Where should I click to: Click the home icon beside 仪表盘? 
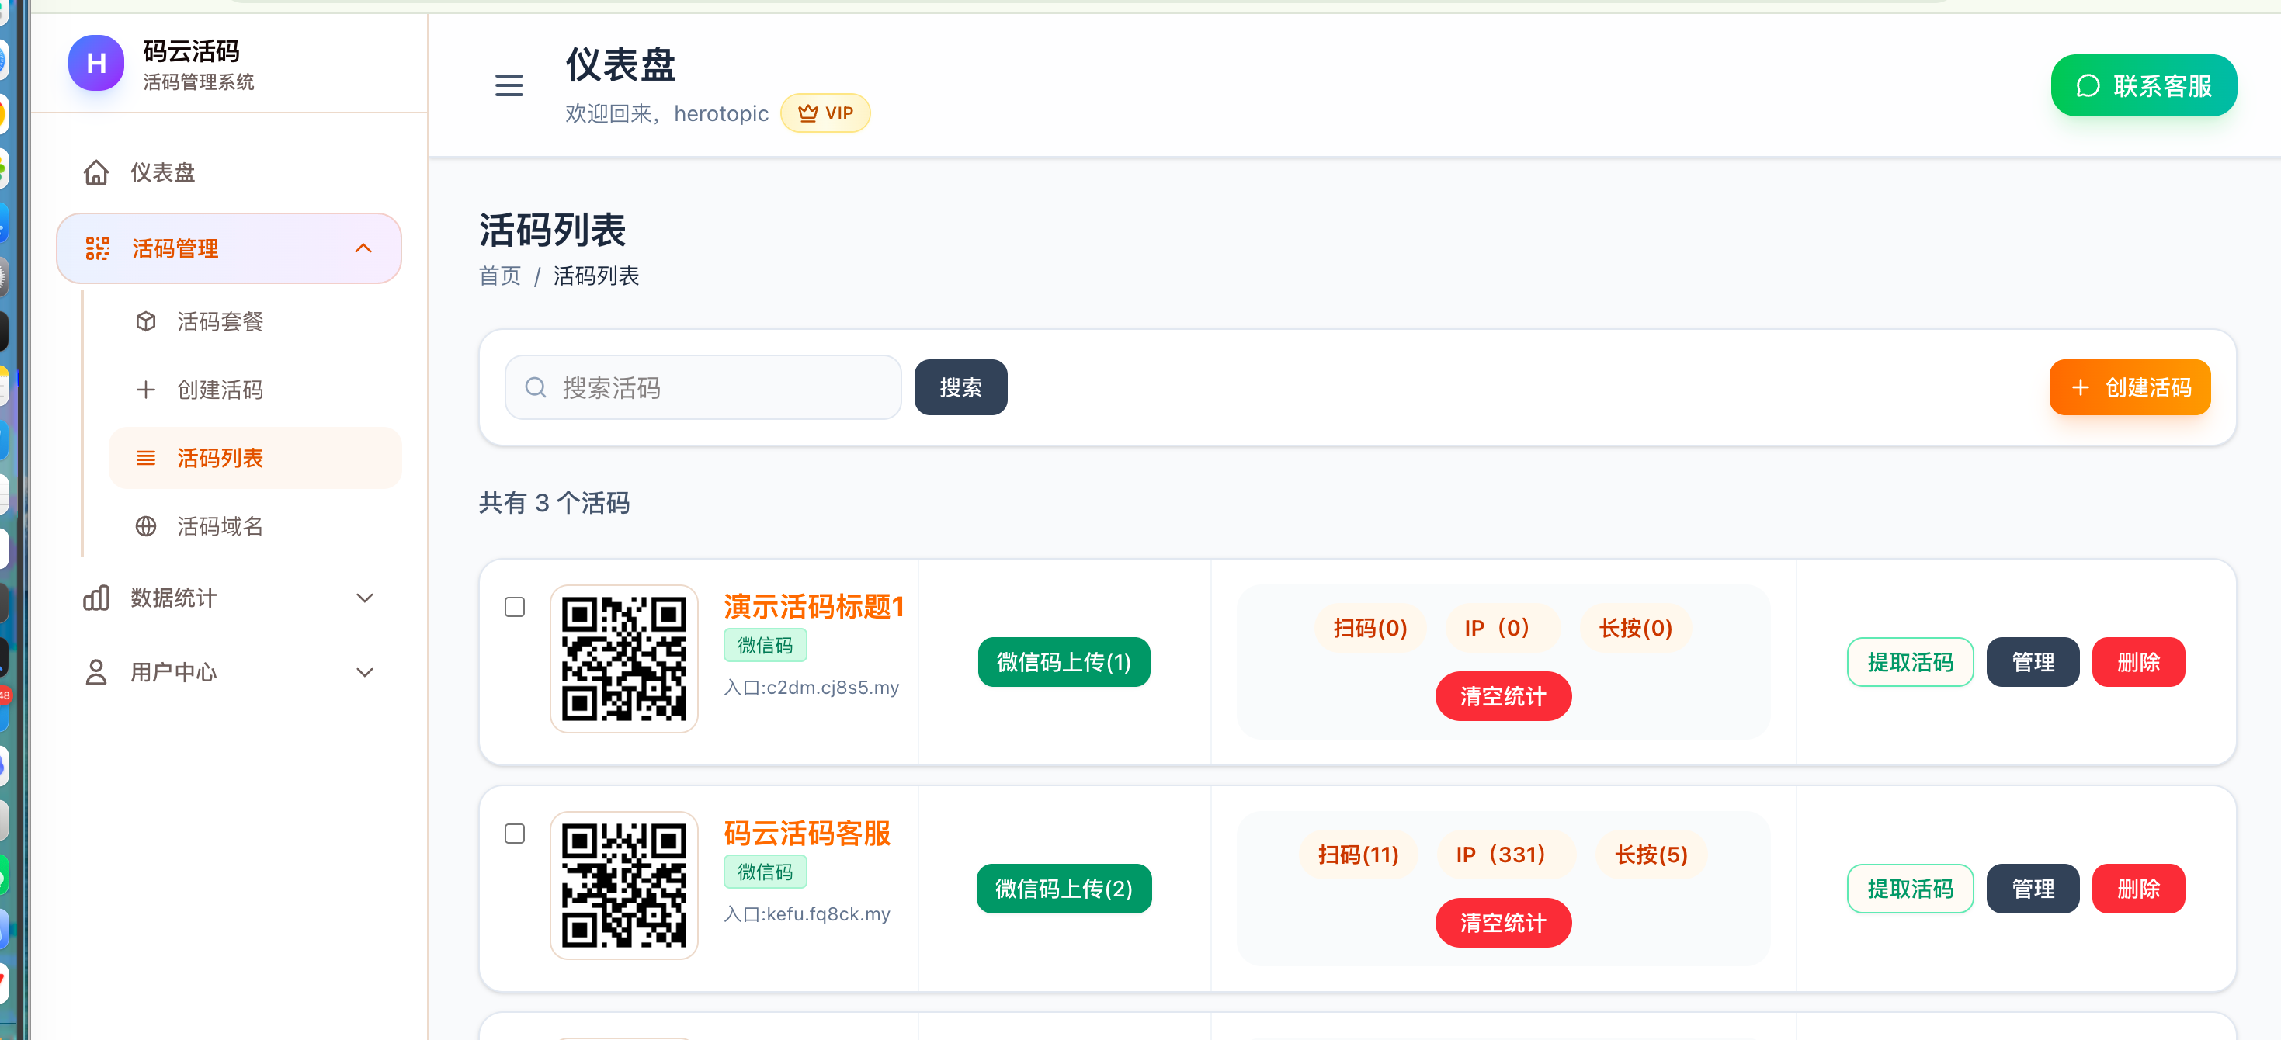pos(95,172)
